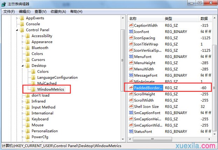Image resolution: width=218 pixels, height=150 pixels.
Task: Select the Colors key under Control Panel
Action: 37,54
